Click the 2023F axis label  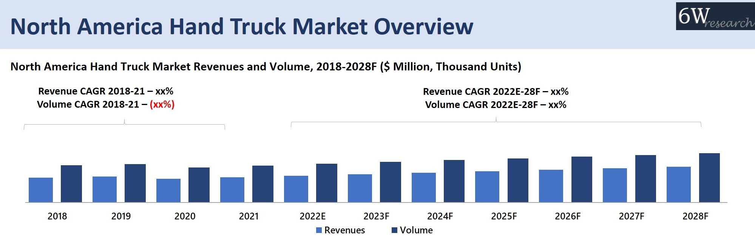click(376, 216)
